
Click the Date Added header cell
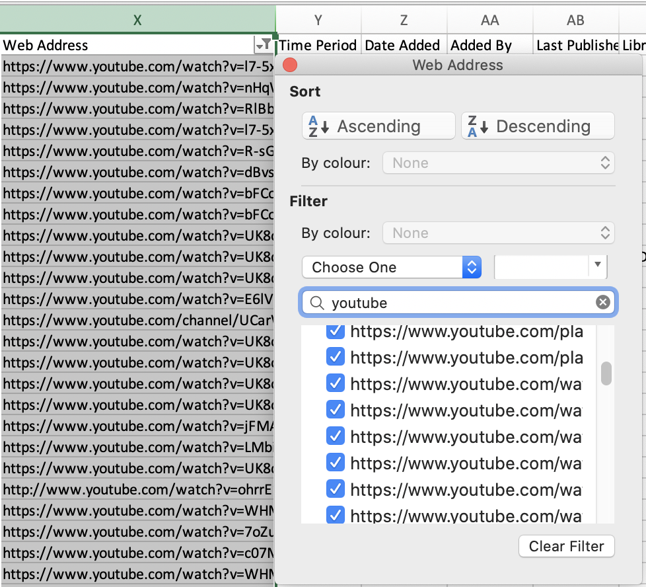[404, 45]
